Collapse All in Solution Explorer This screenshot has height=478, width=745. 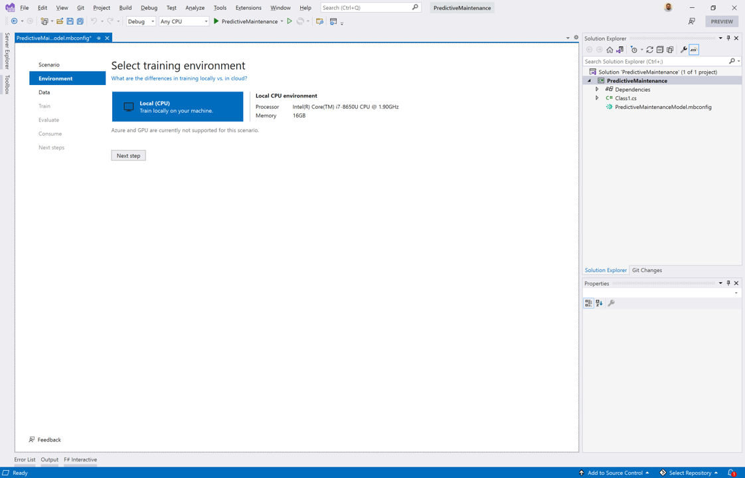coord(660,49)
